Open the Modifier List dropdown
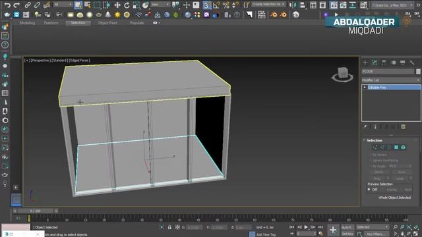Viewport: 422px width, 237px height. pos(391,80)
